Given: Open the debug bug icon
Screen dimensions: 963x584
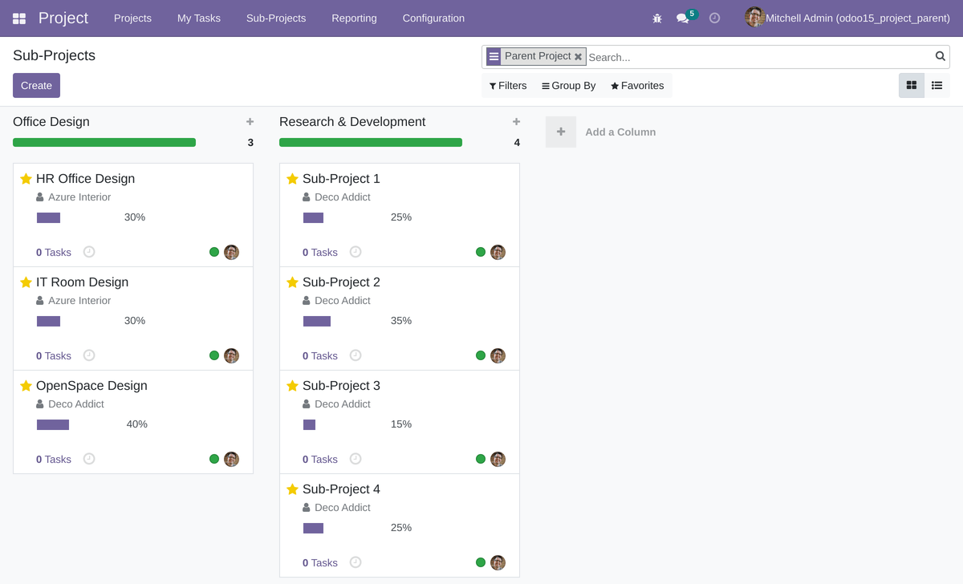Looking at the screenshot, I should (x=656, y=18).
